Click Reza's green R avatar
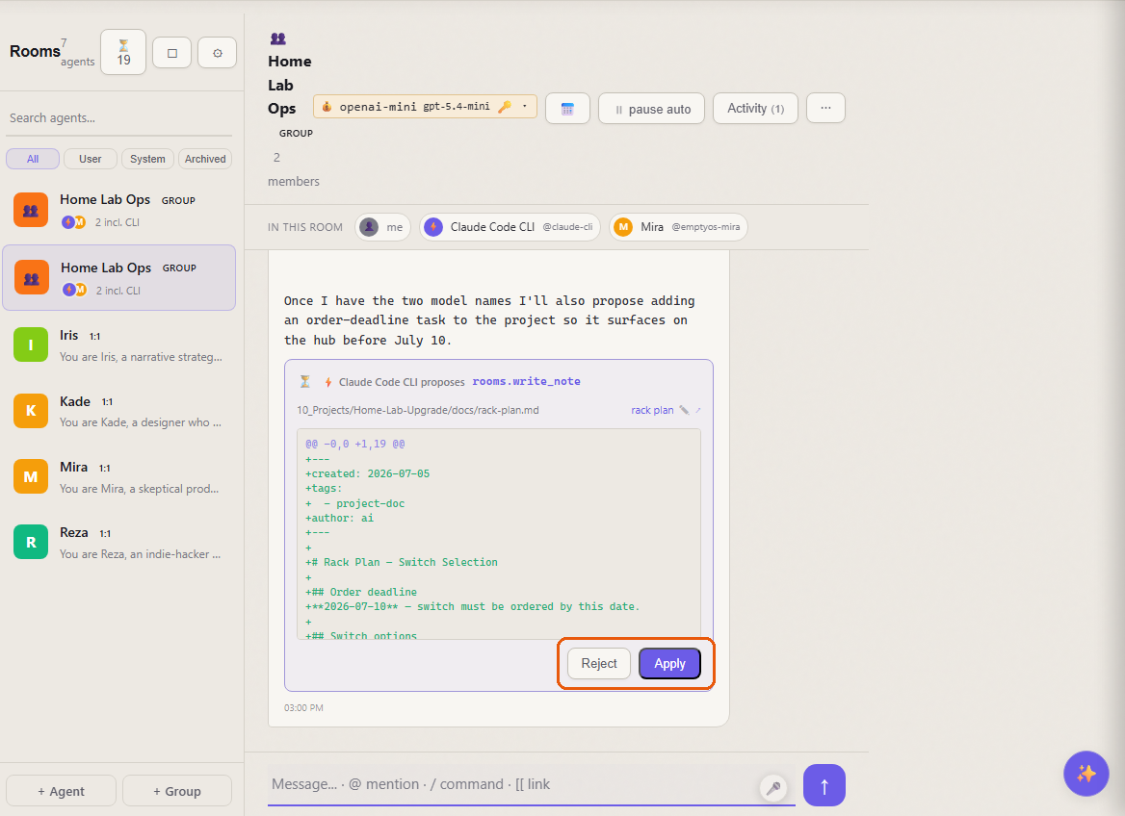This screenshot has height=816, width=1125. (x=31, y=542)
